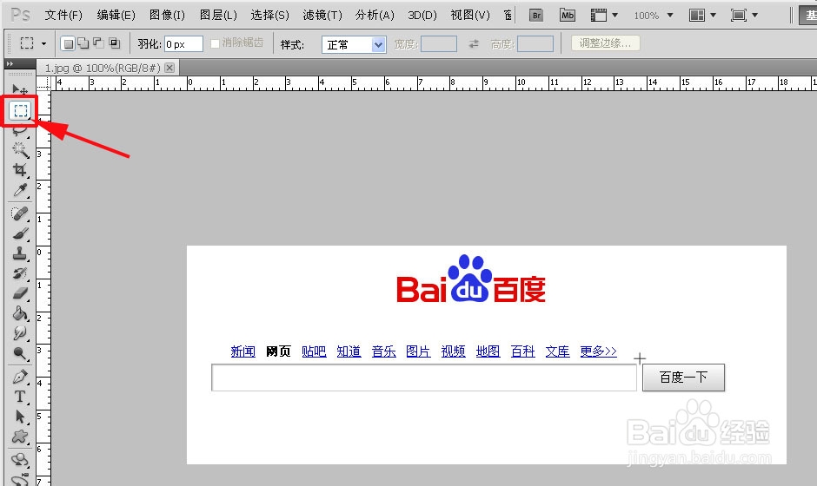Screen dimensions: 817x486
Task: Swap width and height values icon
Action: click(473, 44)
